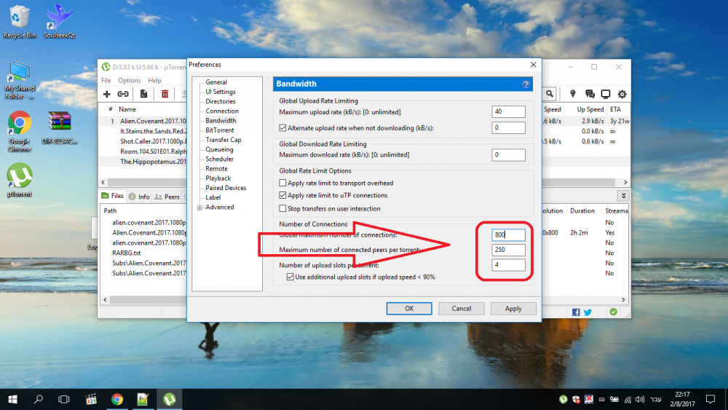Click the light bulb icon in uTorrent toolbar

point(572,94)
